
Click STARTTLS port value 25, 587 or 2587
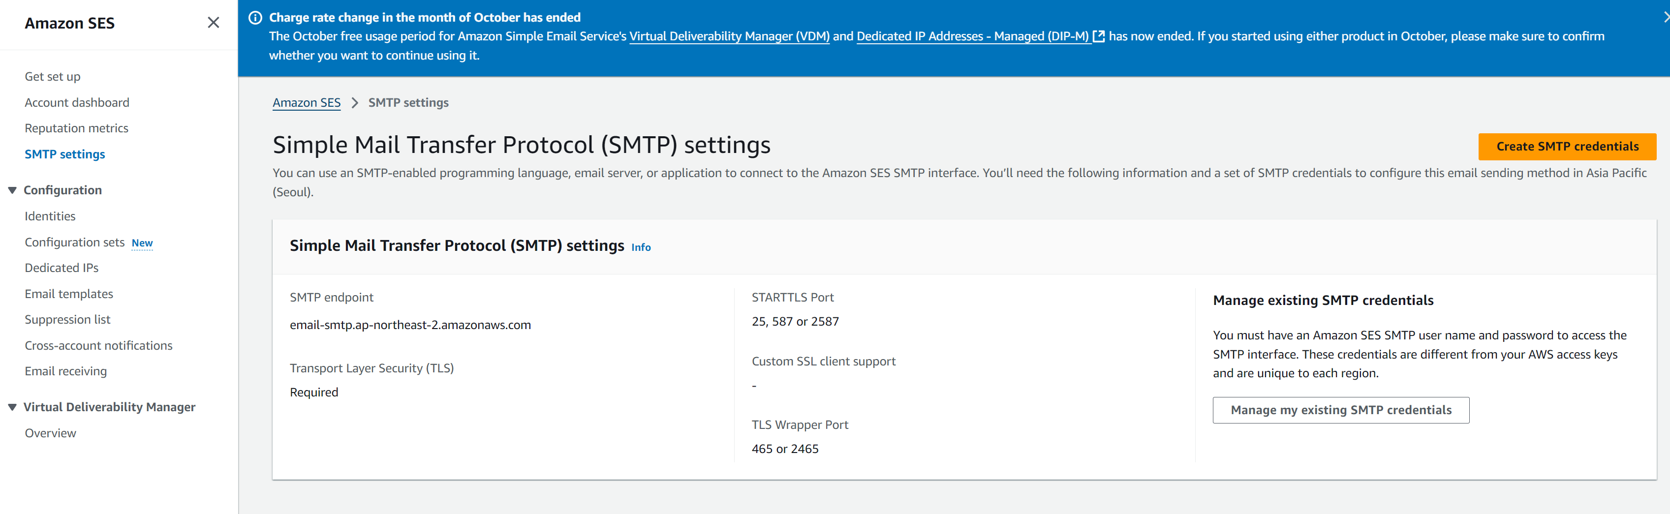coord(795,322)
